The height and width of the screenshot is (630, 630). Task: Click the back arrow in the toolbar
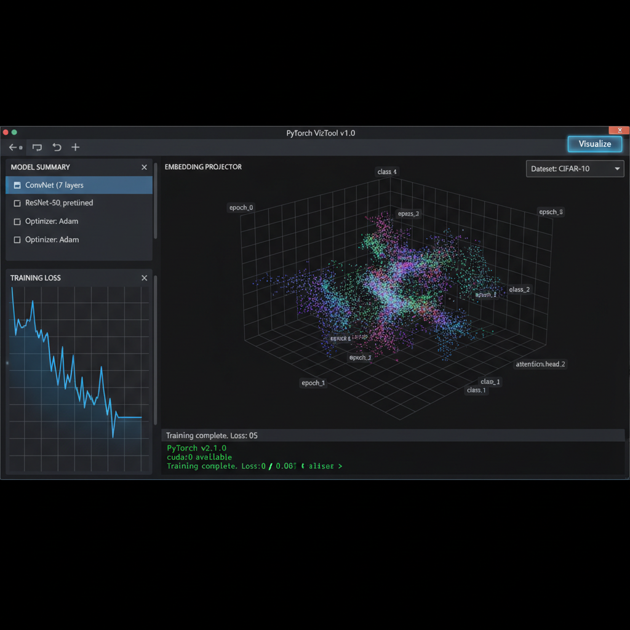[13, 148]
